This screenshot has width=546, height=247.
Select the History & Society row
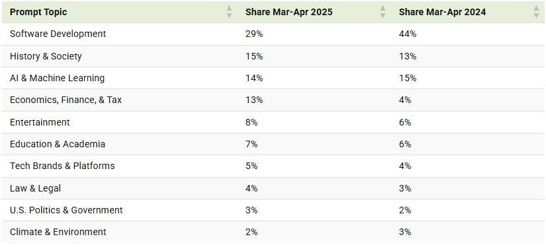[273, 56]
